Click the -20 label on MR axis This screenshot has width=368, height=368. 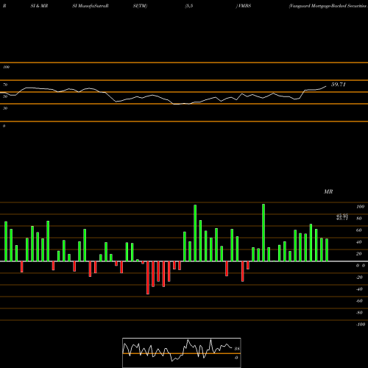(359, 277)
